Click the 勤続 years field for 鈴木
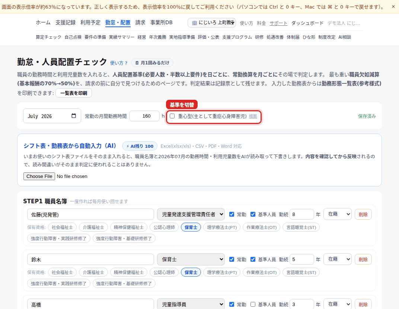399x309 pixels. pyautogui.click(x=301, y=259)
